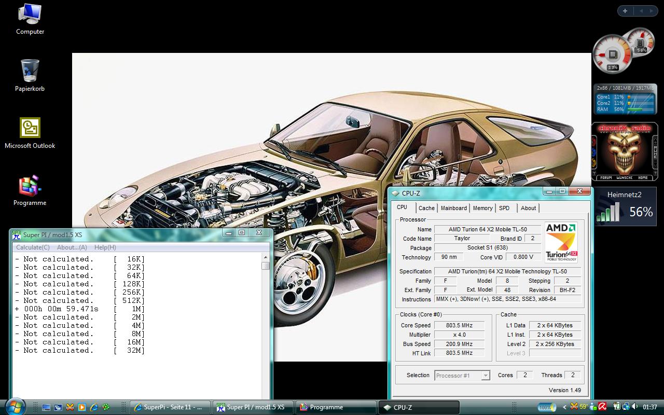
Task: Show hidden tray icons with the arrow
Action: [565, 407]
